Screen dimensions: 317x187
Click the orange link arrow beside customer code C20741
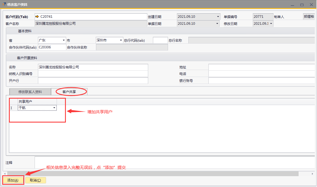click(37, 17)
